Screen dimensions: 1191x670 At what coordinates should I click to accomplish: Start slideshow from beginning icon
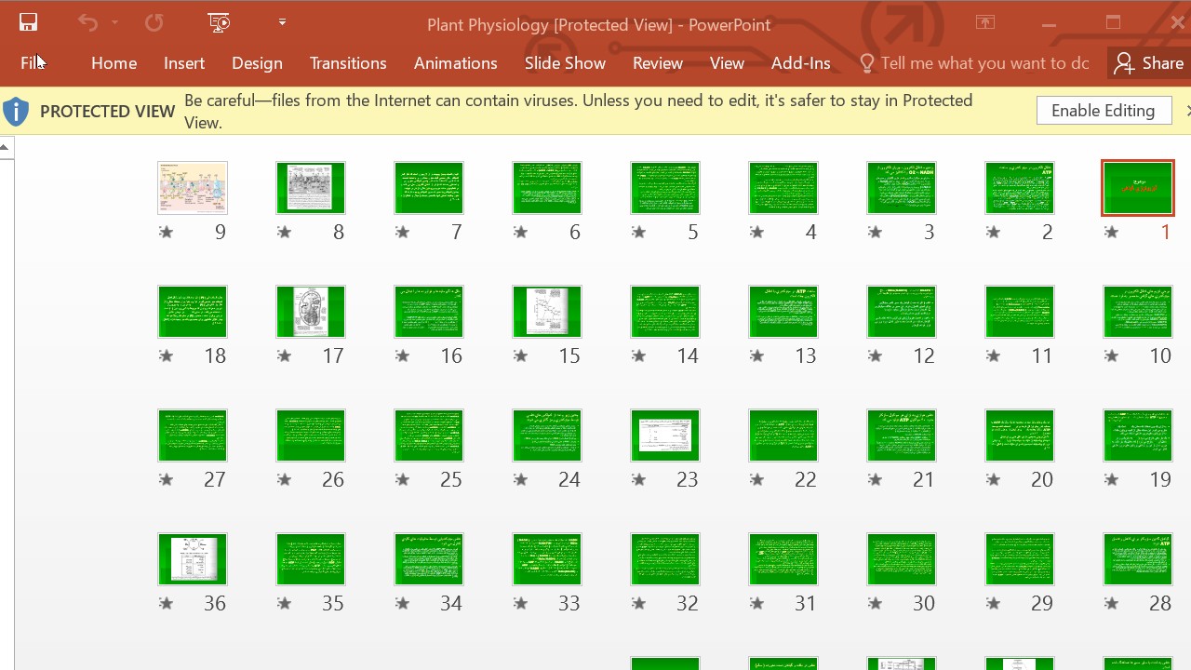pyautogui.click(x=219, y=22)
